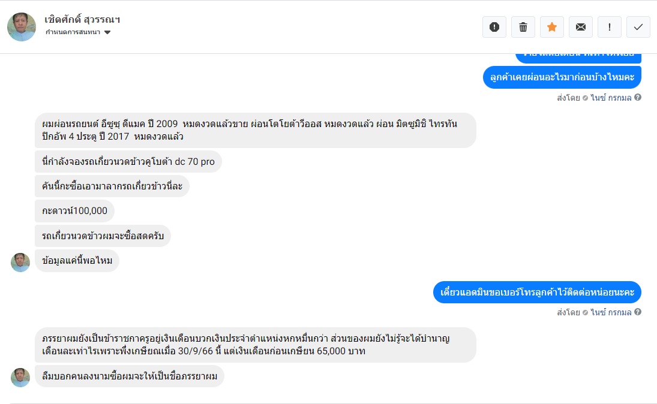
Task: Open sender ไนซ์ กรกมล below เดี๋ยวแอดมิน message
Action: coord(611,312)
